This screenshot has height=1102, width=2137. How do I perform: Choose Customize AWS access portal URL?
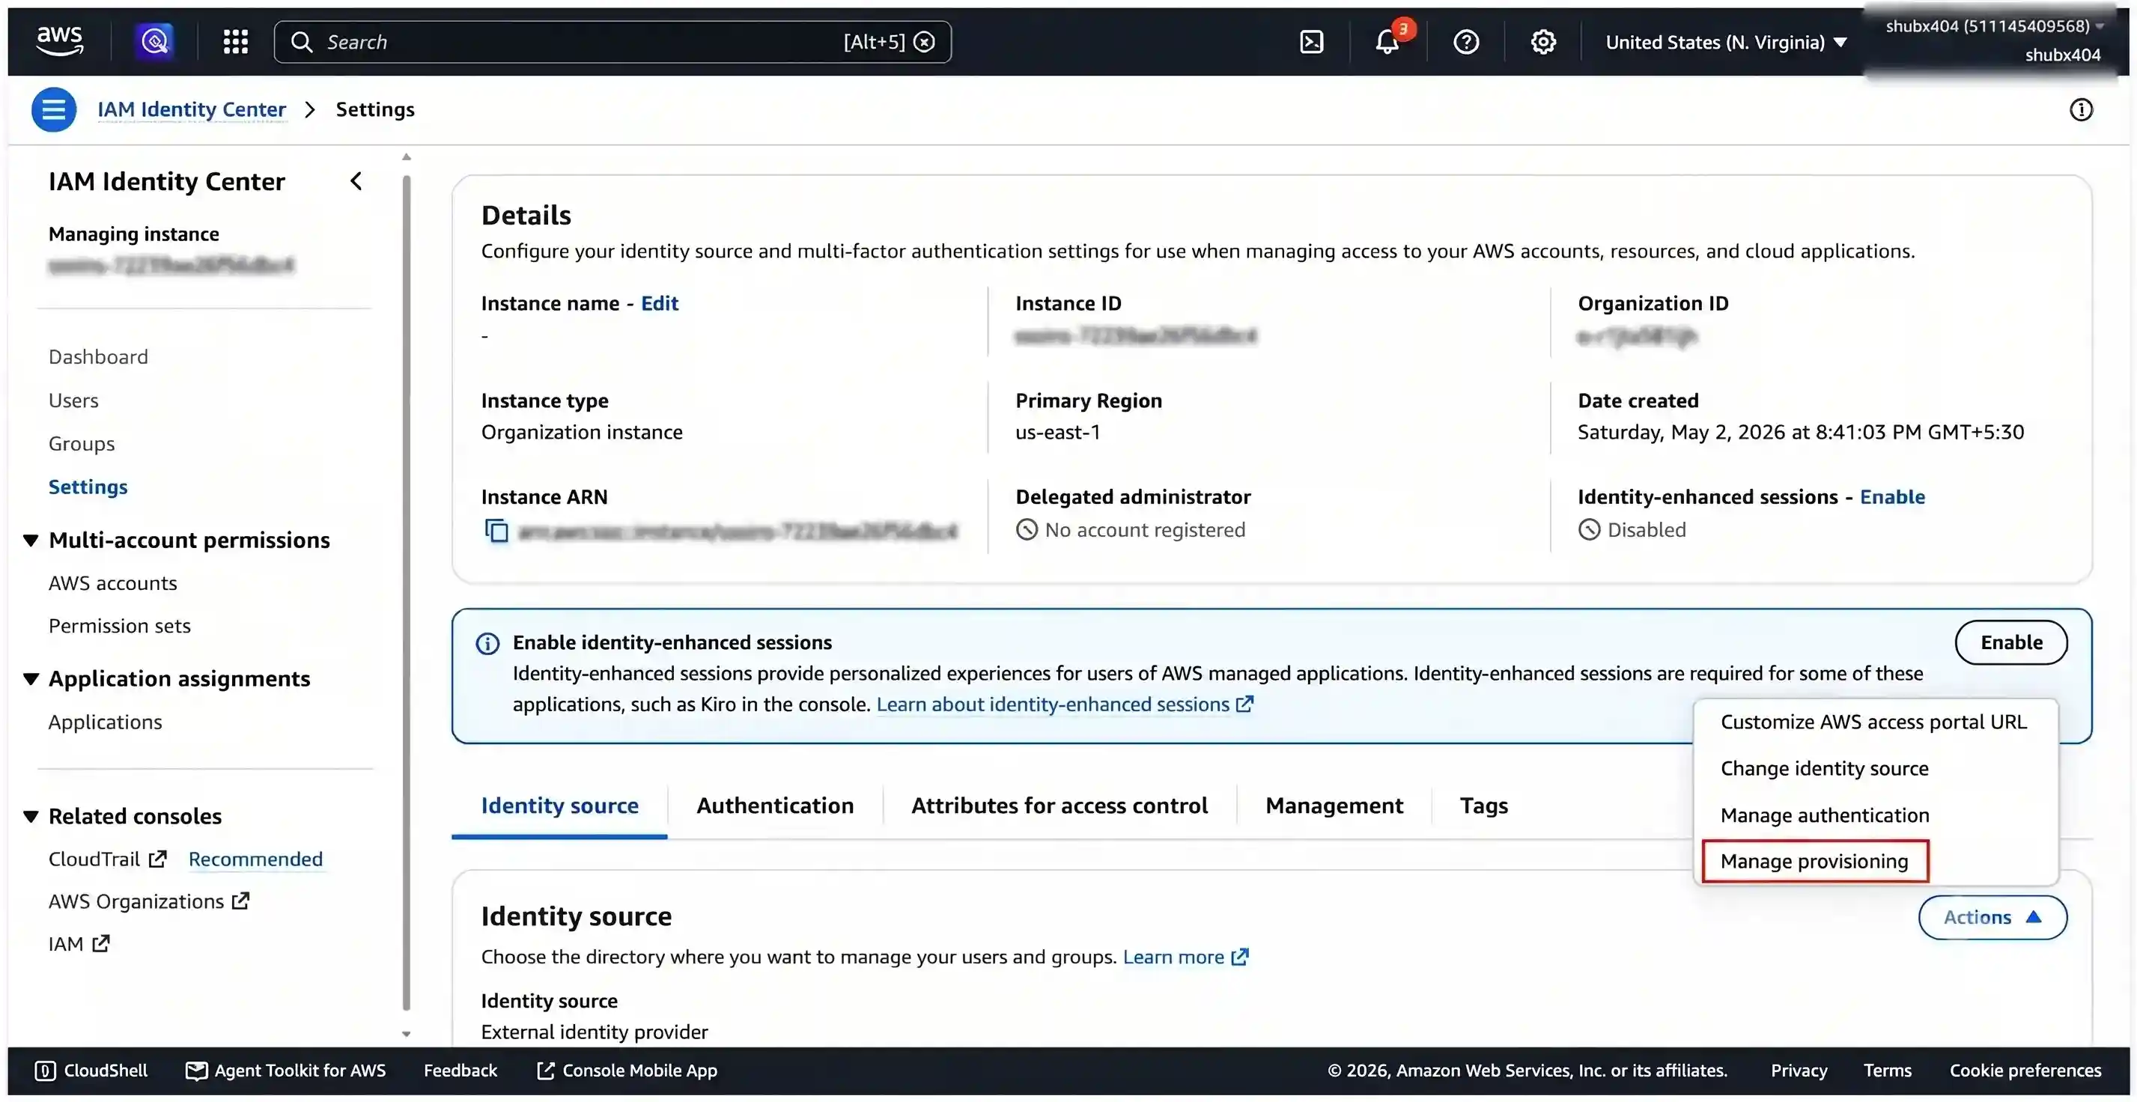[x=1874, y=723]
